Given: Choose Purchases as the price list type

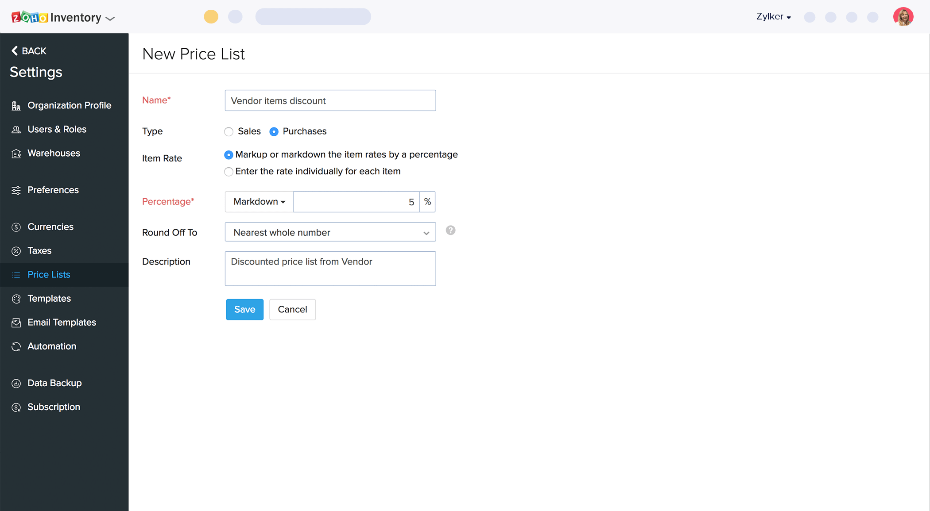Looking at the screenshot, I should coord(274,131).
